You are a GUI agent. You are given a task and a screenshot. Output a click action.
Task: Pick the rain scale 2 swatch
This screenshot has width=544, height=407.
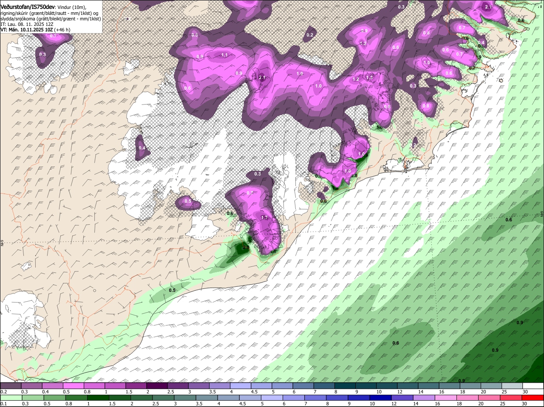(142, 398)
